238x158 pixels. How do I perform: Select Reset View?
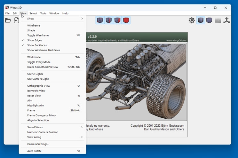tap(52, 96)
